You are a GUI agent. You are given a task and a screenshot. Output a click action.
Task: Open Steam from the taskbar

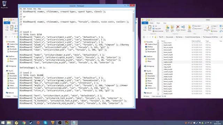click(31, 123)
